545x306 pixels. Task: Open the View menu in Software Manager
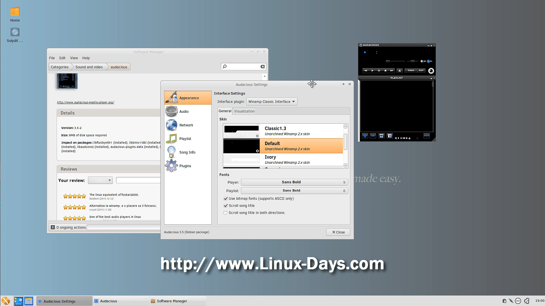point(74,58)
